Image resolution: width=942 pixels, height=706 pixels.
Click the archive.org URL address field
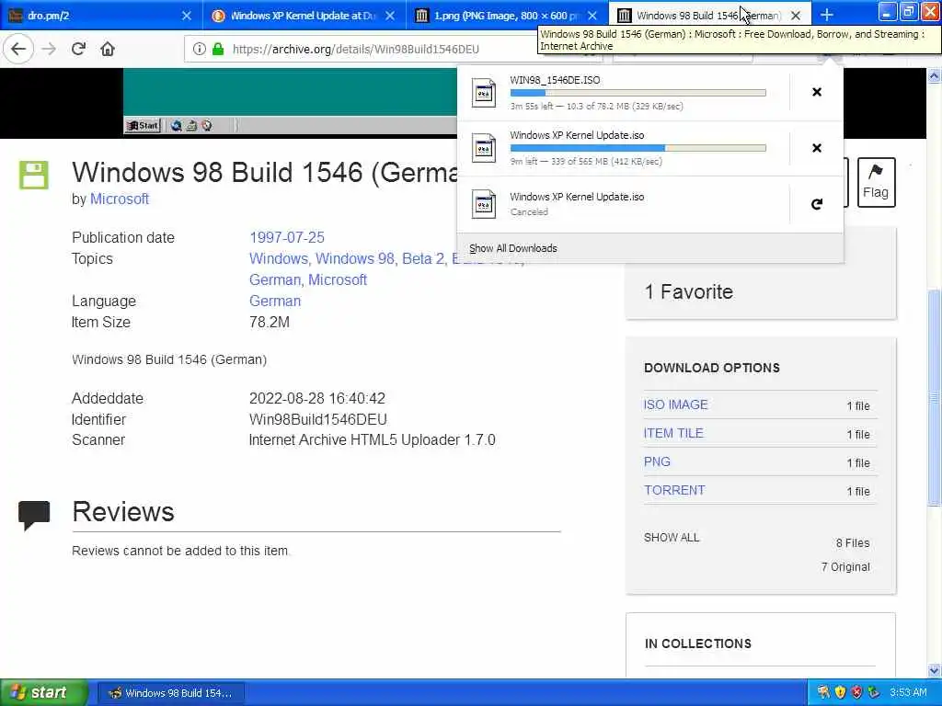click(356, 49)
